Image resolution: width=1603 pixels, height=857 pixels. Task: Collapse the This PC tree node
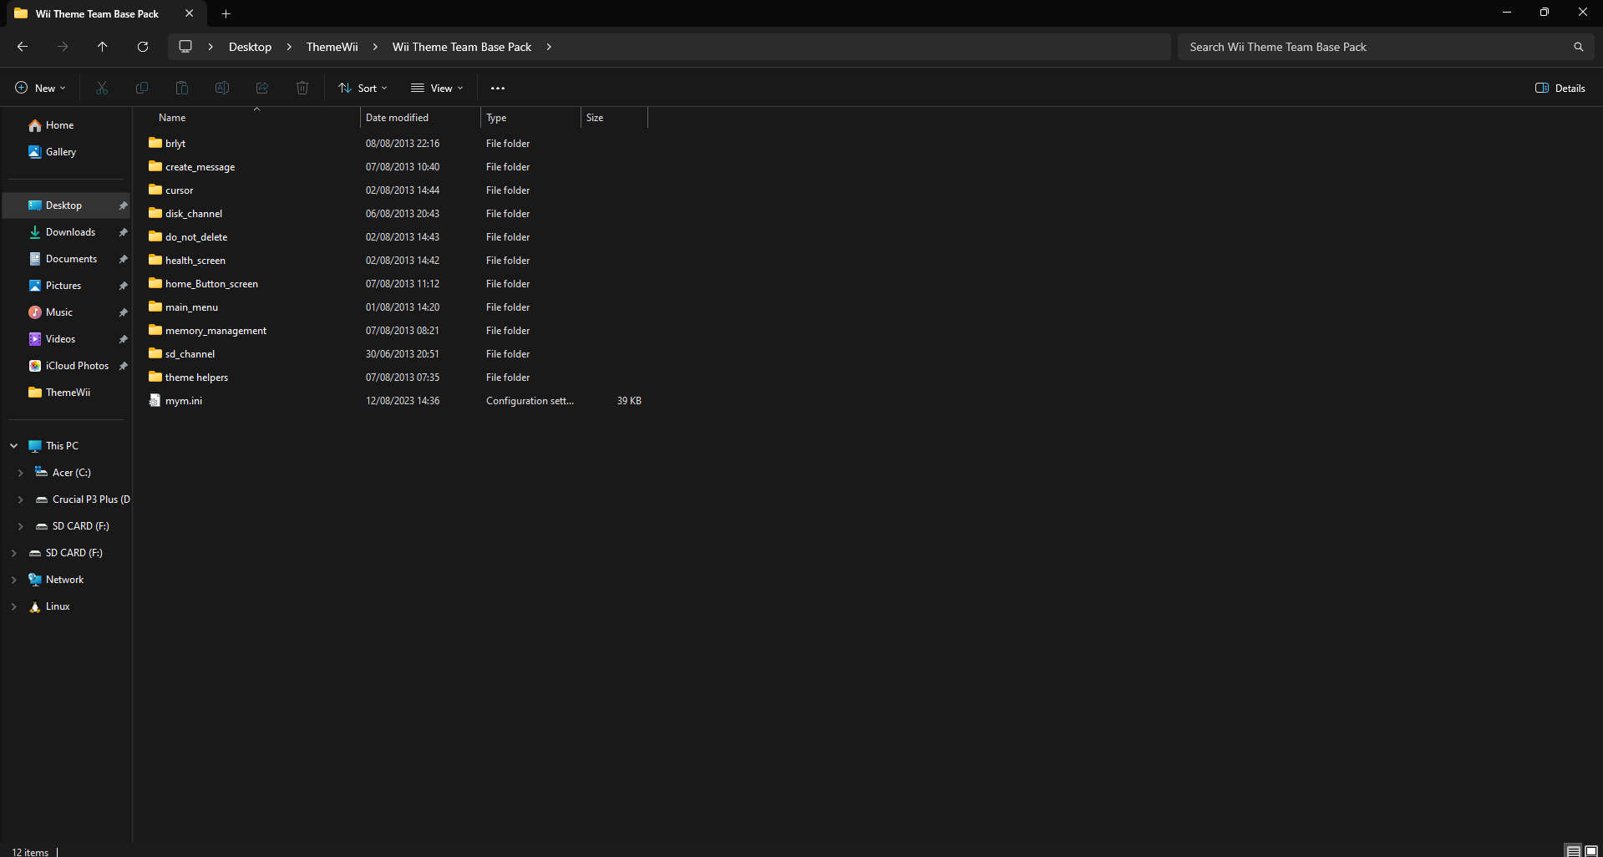13,446
